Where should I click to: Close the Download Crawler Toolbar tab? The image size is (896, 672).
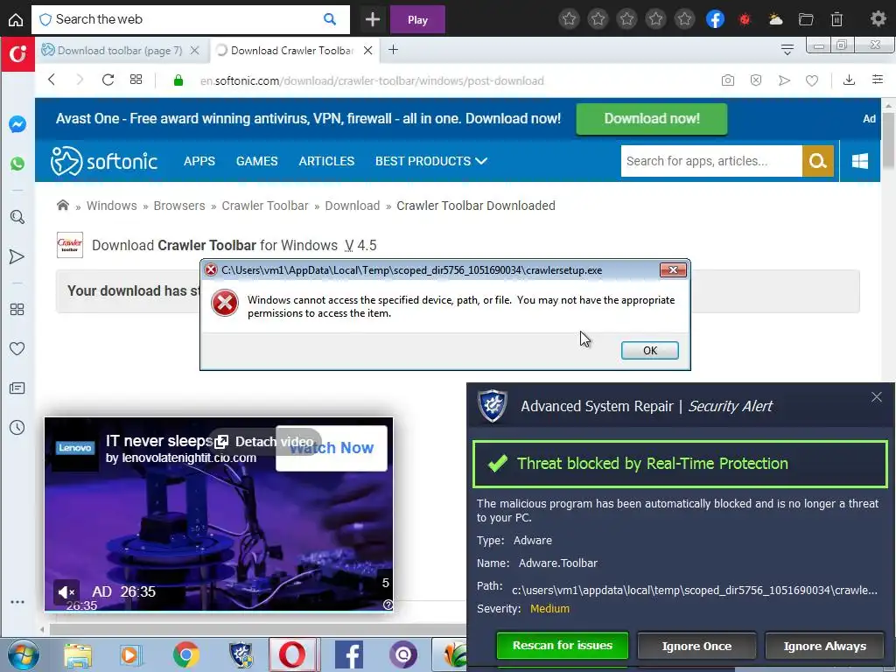click(x=368, y=50)
